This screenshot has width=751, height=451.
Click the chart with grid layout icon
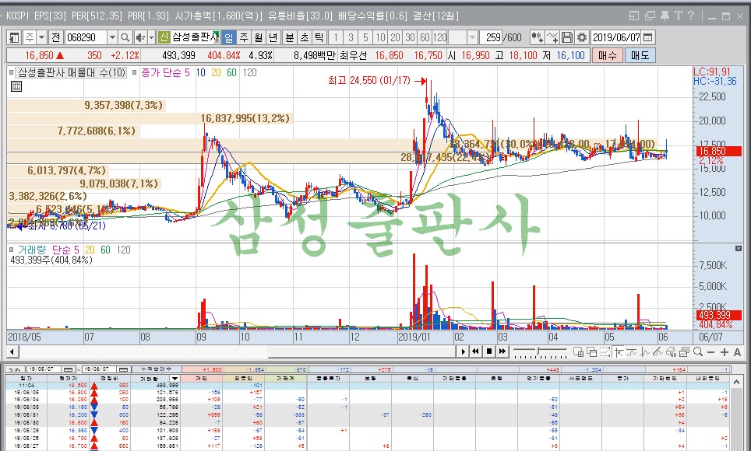[x=578, y=352]
